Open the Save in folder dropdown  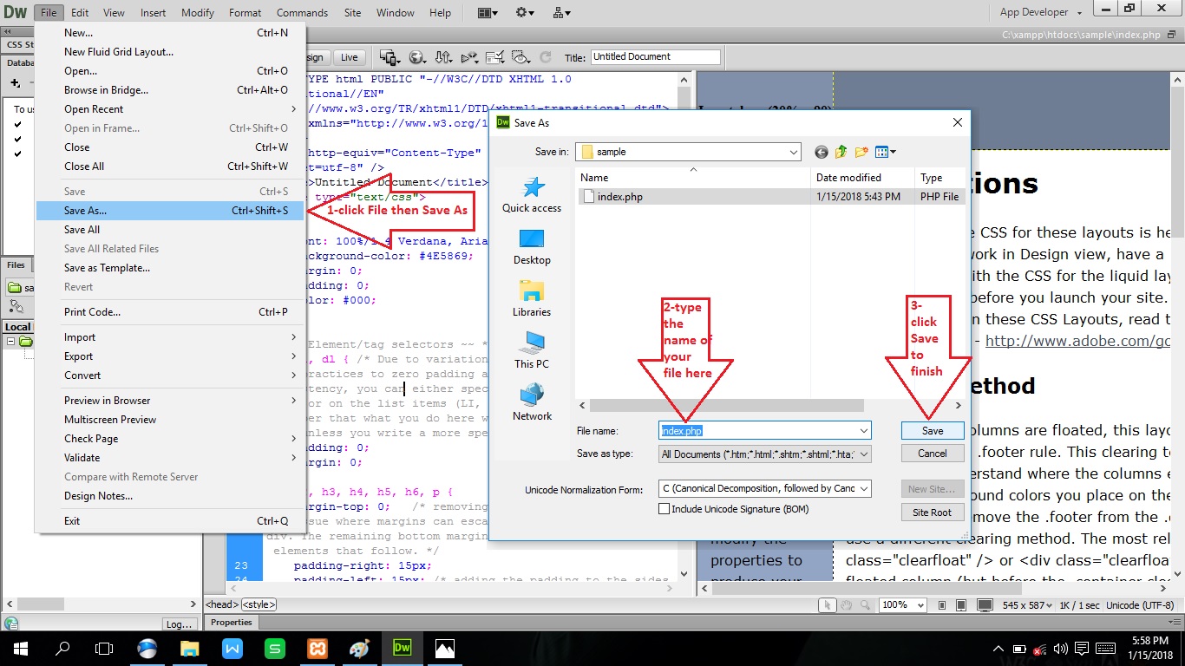(x=793, y=151)
